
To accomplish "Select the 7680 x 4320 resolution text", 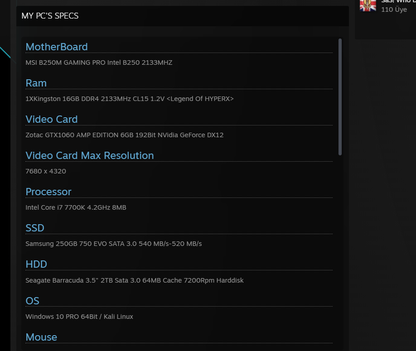I will pos(46,171).
